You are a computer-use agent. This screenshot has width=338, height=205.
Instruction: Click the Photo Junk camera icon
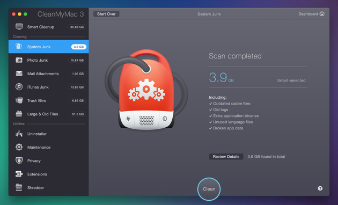(x=19, y=60)
